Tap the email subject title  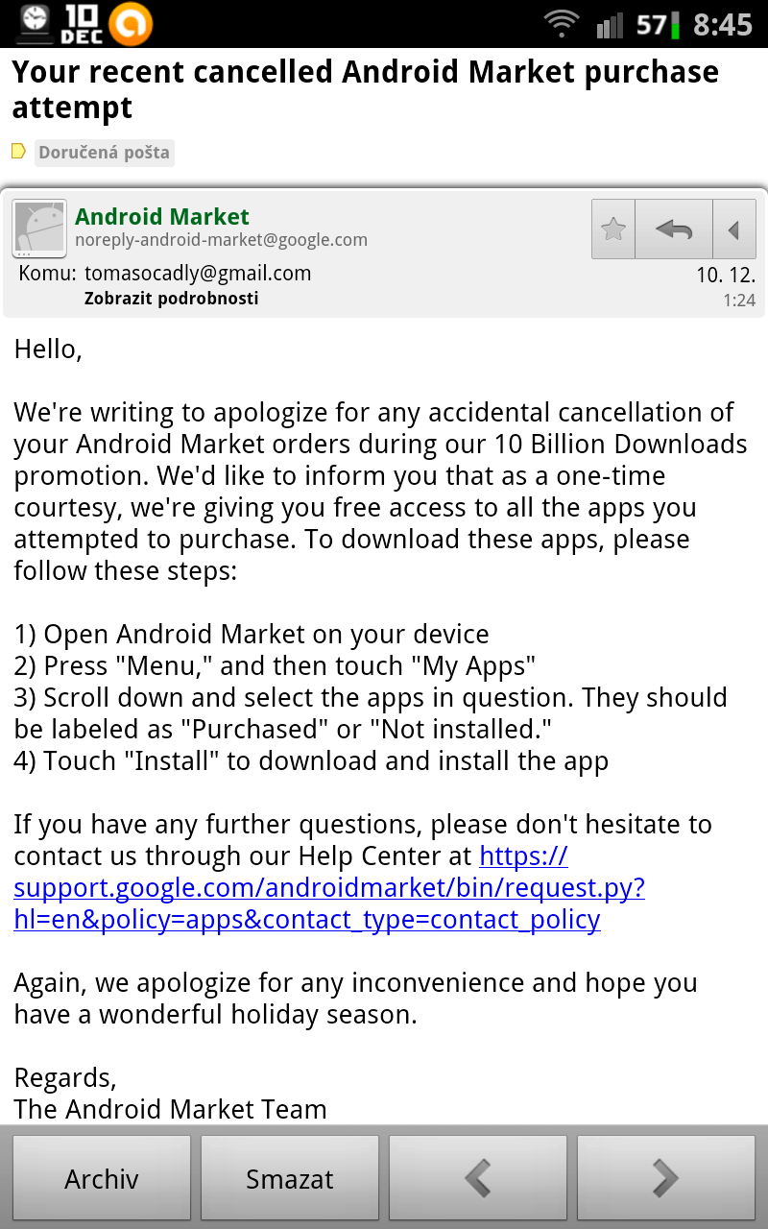(x=365, y=89)
